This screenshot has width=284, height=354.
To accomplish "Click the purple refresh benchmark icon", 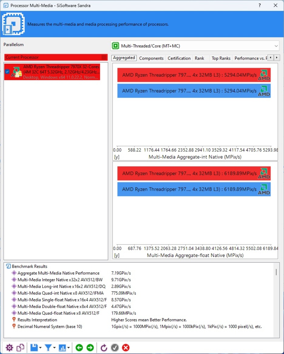I will (104, 347).
